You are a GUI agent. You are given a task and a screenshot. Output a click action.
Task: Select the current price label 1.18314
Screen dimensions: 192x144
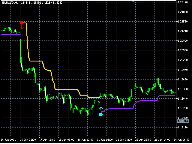[x=183, y=121]
